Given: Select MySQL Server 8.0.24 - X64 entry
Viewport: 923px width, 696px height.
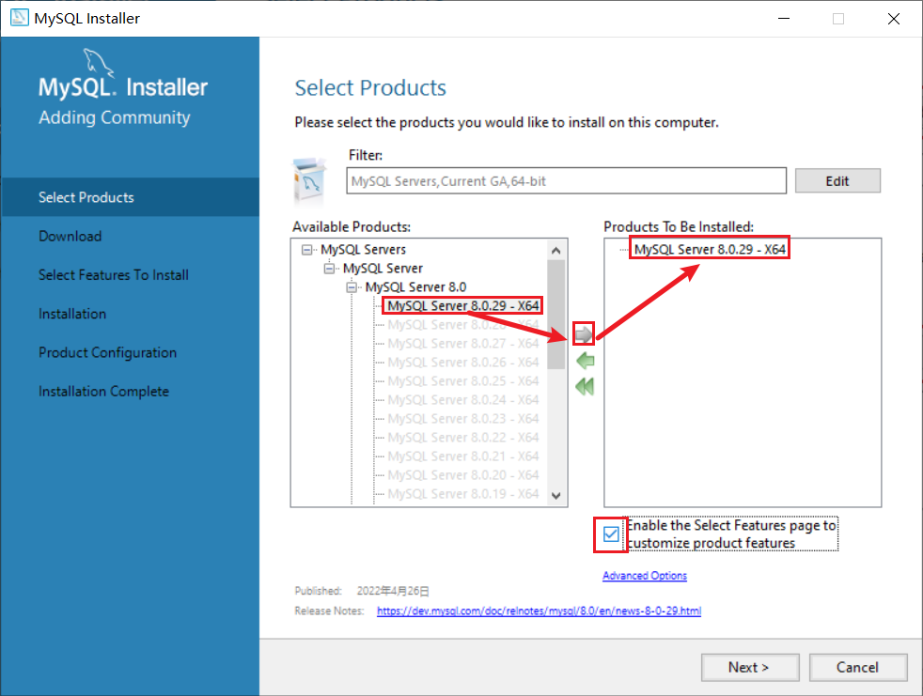Looking at the screenshot, I should pyautogui.click(x=462, y=400).
